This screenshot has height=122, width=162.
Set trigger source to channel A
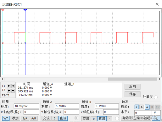[147, 107]
